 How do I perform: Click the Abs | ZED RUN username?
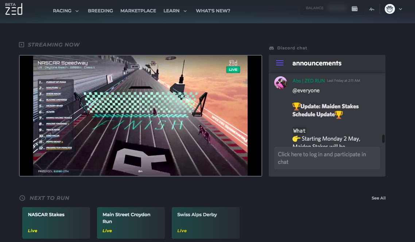coord(309,81)
